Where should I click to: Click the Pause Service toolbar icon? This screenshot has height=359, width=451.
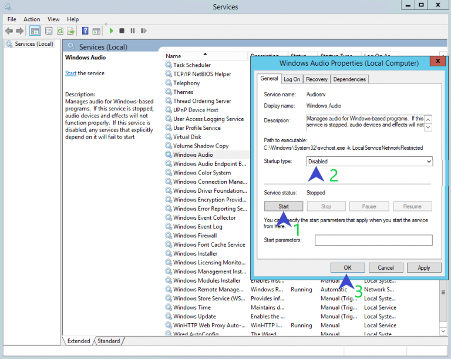pyautogui.click(x=133, y=31)
